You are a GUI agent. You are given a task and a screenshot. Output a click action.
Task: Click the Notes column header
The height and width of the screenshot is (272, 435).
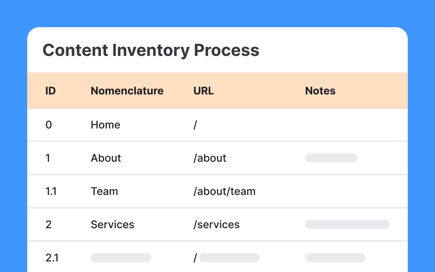pos(320,91)
